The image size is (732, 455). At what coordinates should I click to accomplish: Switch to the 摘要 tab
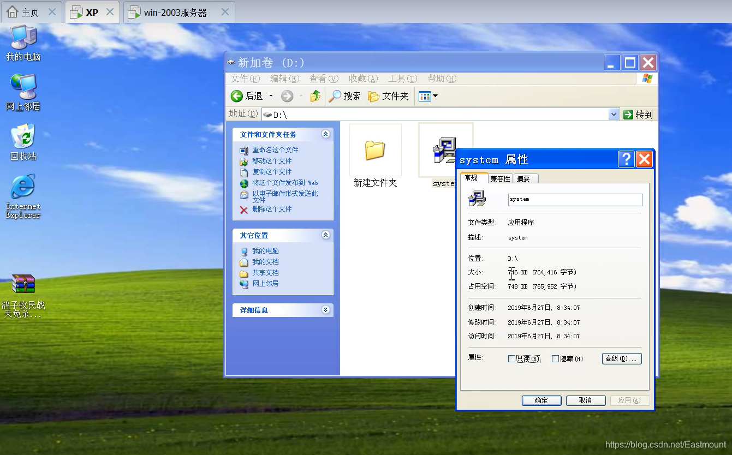pos(526,178)
